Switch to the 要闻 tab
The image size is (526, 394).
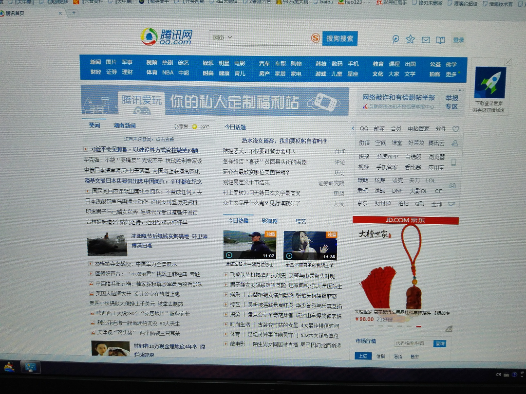tap(94, 125)
